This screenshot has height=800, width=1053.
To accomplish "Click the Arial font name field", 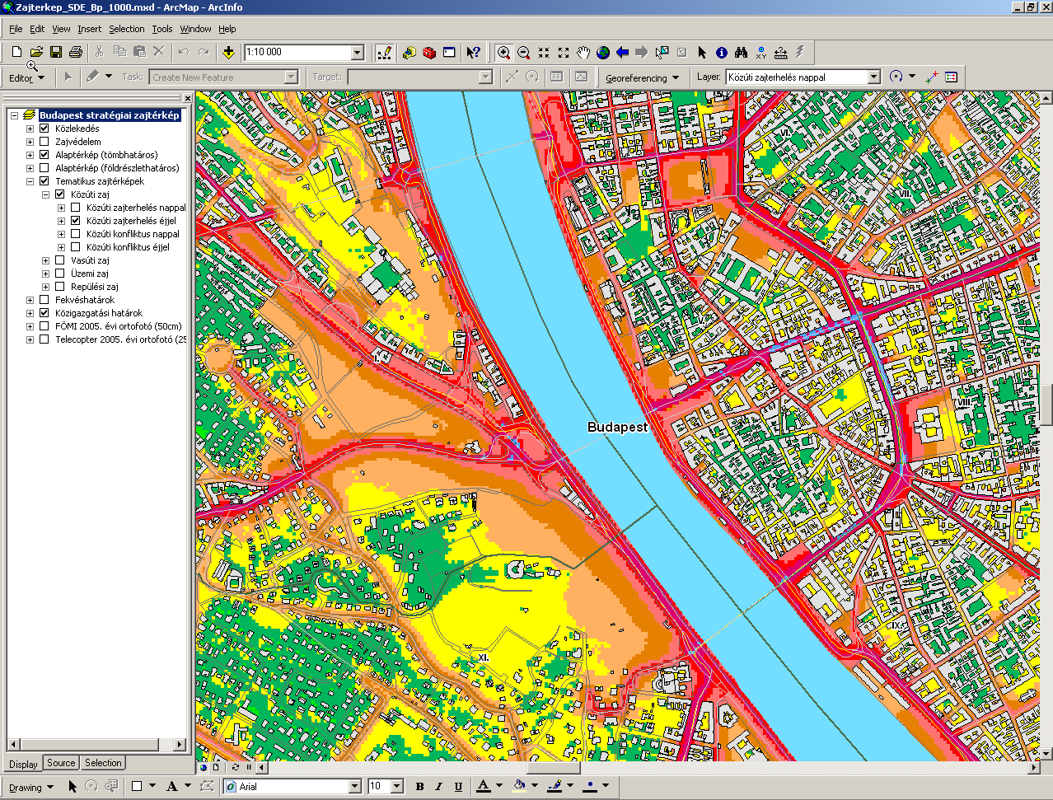I will click(292, 787).
